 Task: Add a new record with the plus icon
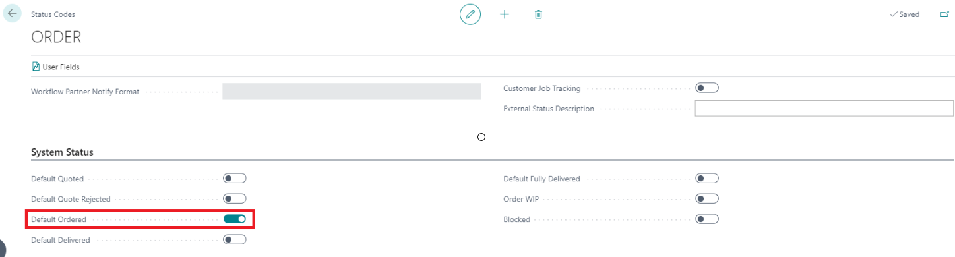[x=505, y=14]
